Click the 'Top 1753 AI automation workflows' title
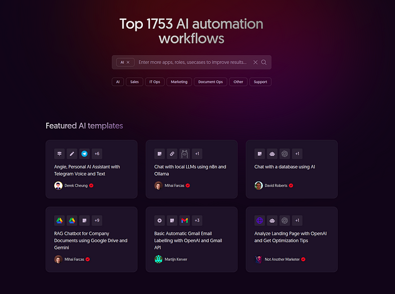395x294 pixels. pyautogui.click(x=191, y=31)
